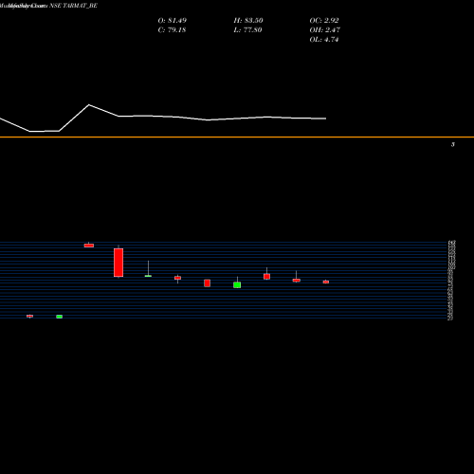Click the NSE TARMAT_BE chart title

[x=73, y=6]
